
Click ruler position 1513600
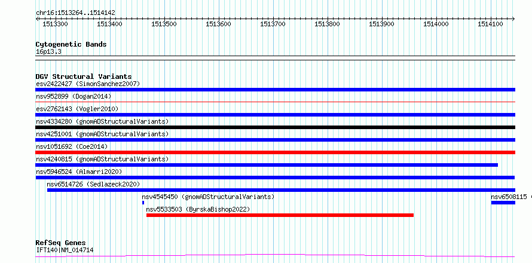219,24
